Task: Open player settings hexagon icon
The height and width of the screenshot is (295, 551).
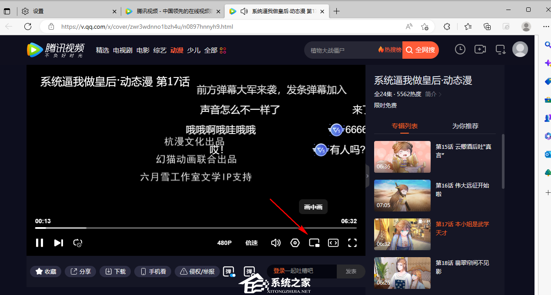Action: pyautogui.click(x=295, y=243)
